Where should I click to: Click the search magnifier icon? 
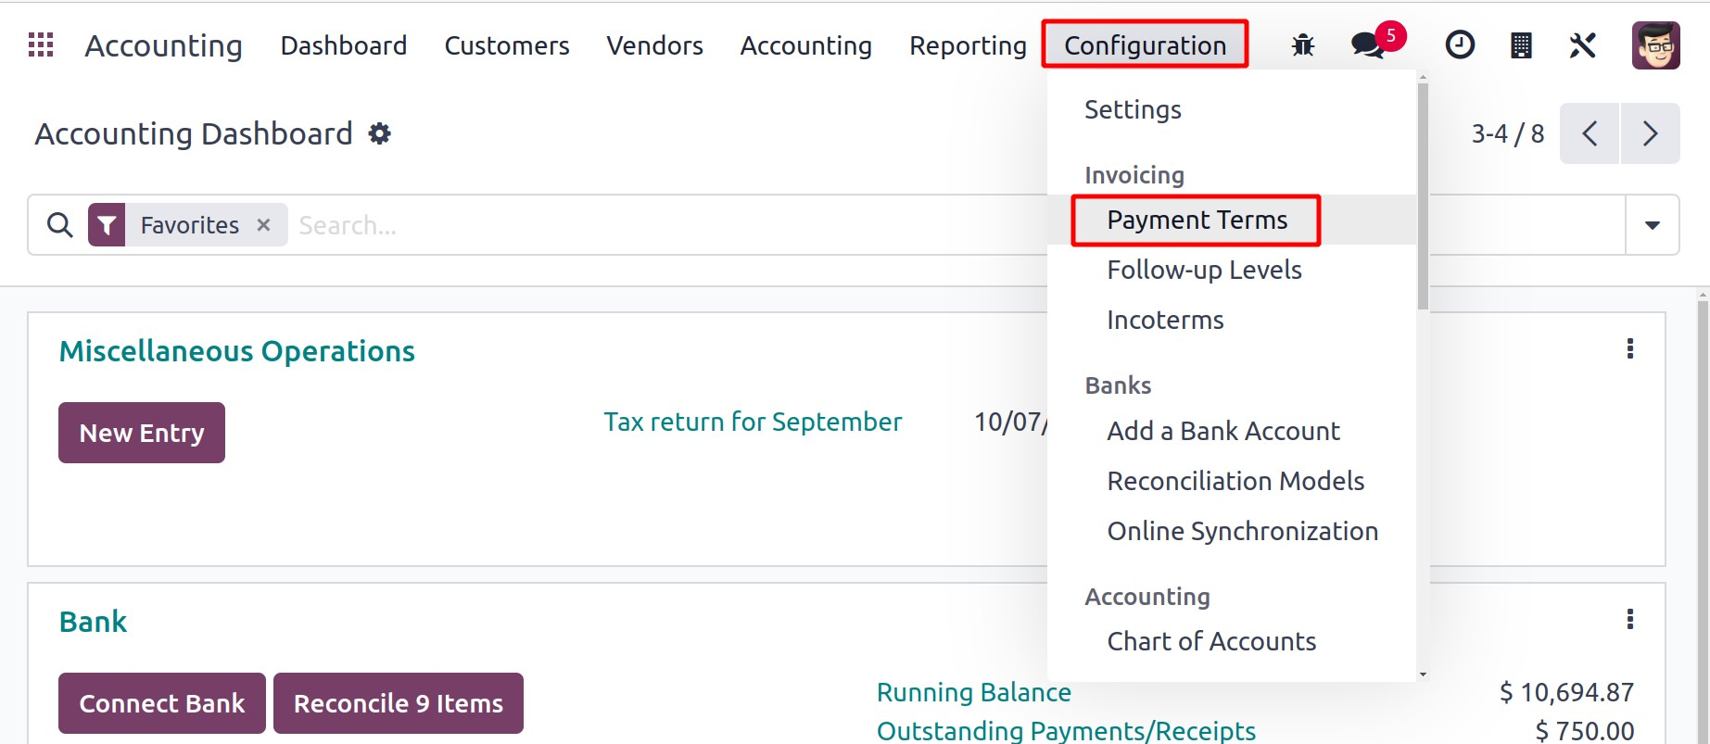pos(60,225)
